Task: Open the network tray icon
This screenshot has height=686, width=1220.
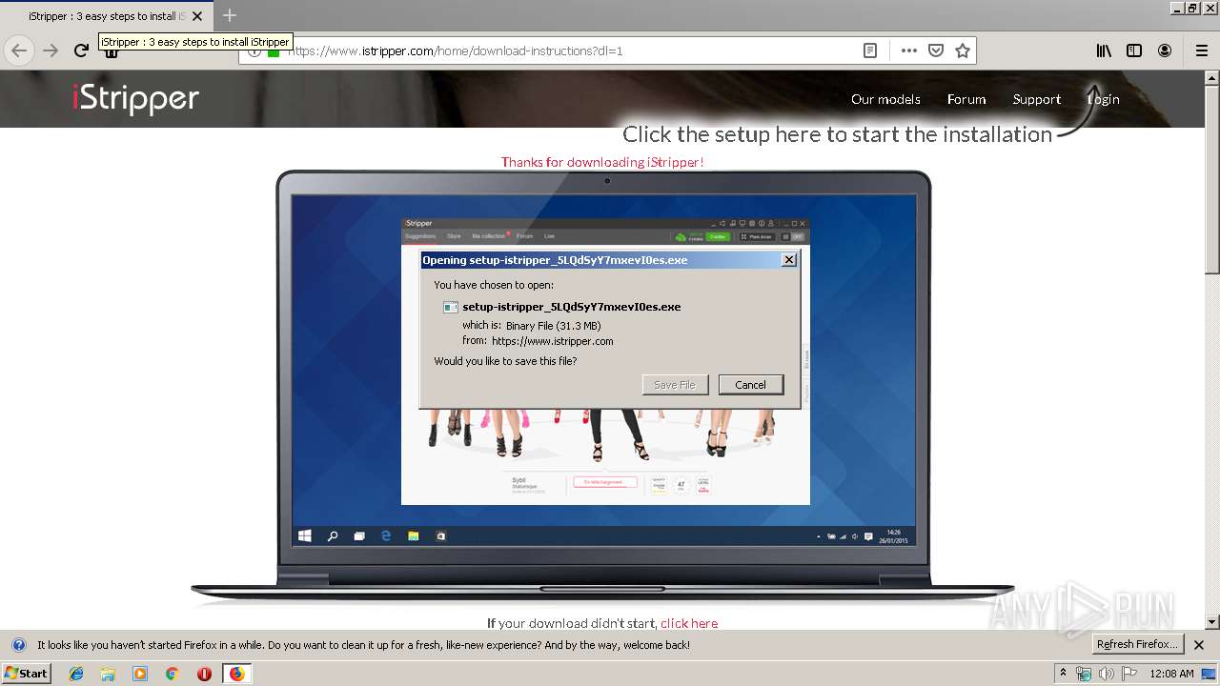Action: tap(1084, 674)
